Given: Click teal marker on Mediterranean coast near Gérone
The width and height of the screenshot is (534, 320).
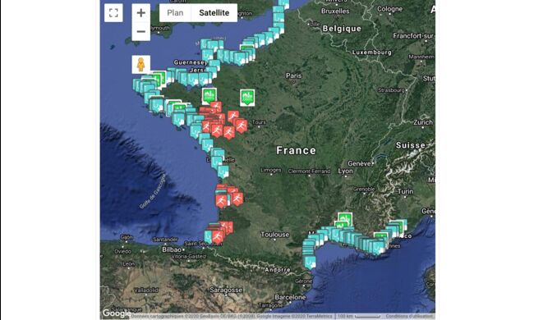Looking at the screenshot, I should click(x=309, y=263).
